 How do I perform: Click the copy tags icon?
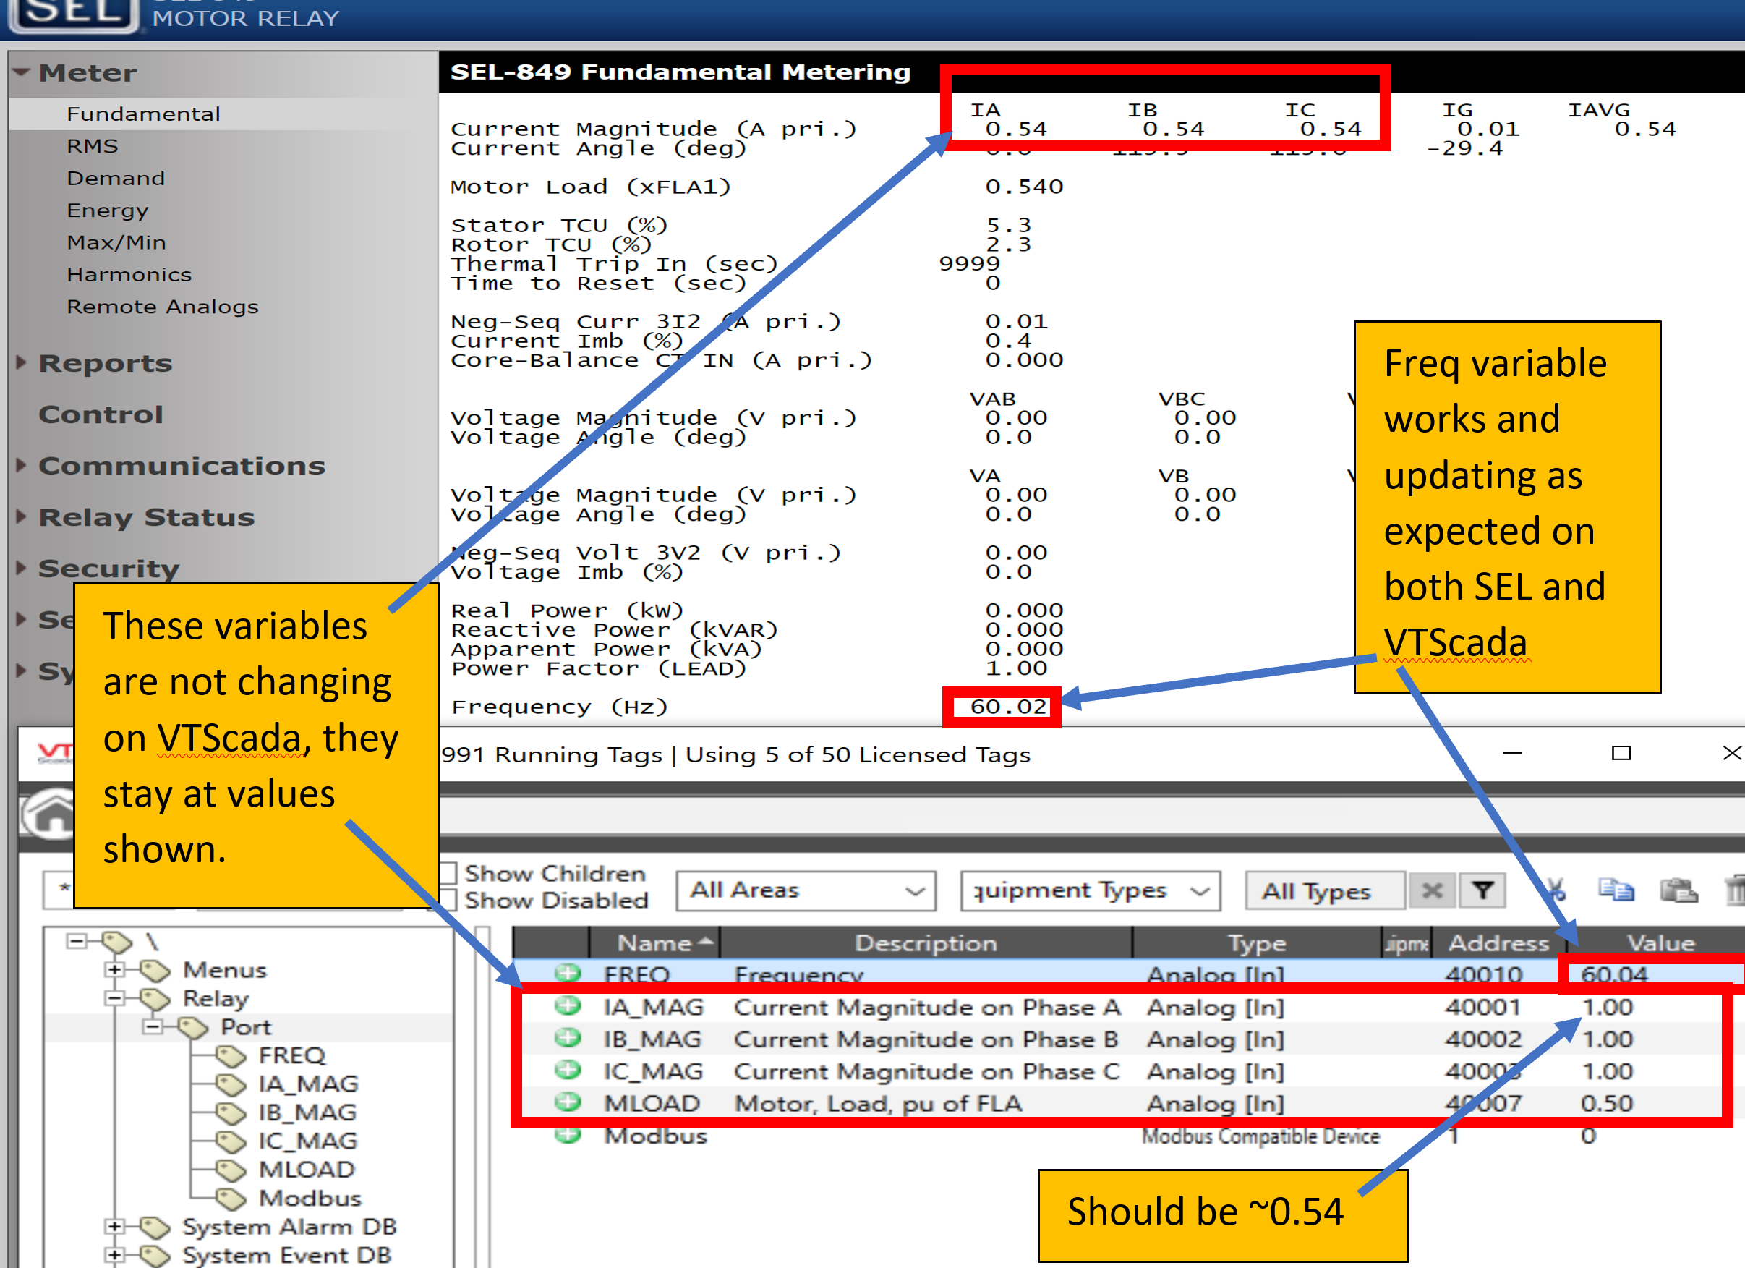point(1616,890)
